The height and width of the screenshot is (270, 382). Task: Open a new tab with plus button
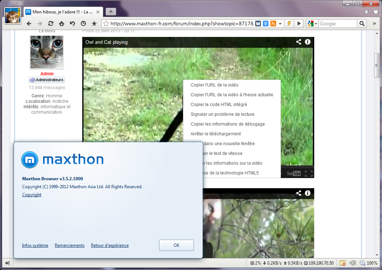111,12
